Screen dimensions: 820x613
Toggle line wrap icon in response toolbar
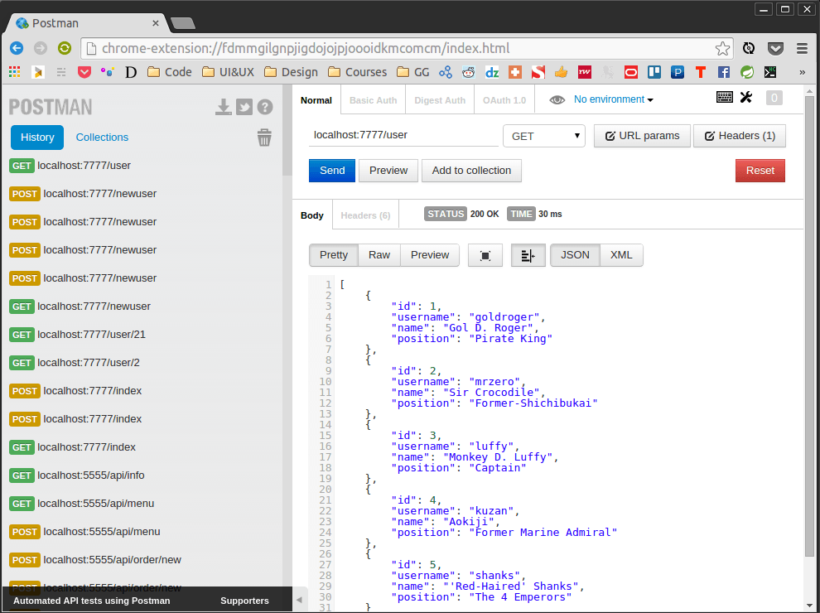click(528, 255)
